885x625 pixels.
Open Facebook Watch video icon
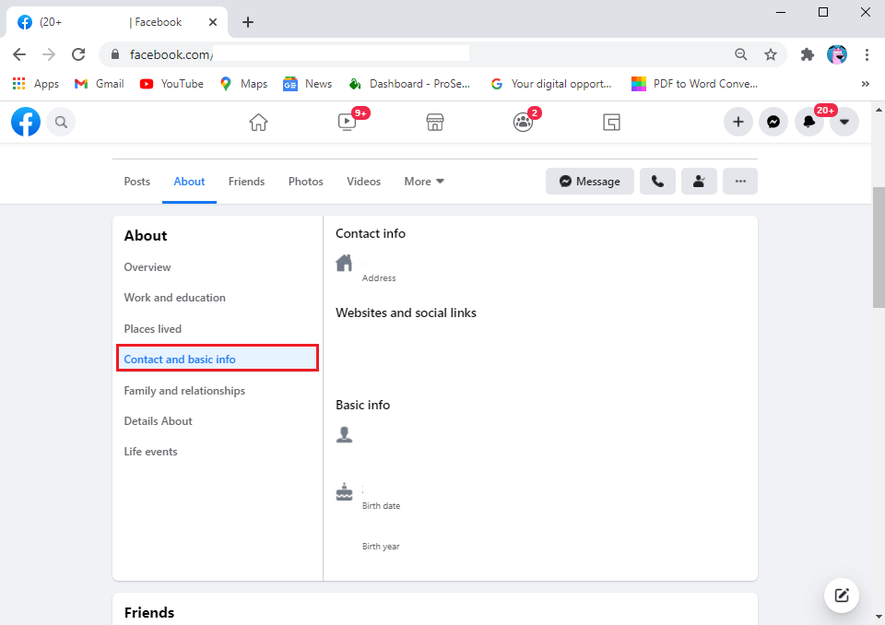coord(347,122)
